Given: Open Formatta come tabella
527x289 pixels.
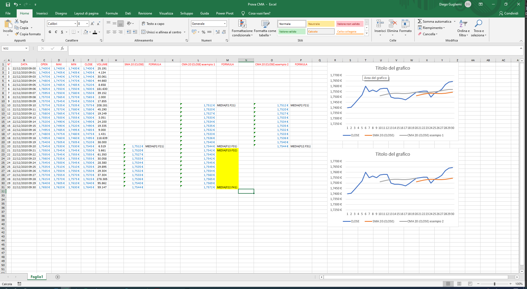Looking at the screenshot, I should click(265, 28).
